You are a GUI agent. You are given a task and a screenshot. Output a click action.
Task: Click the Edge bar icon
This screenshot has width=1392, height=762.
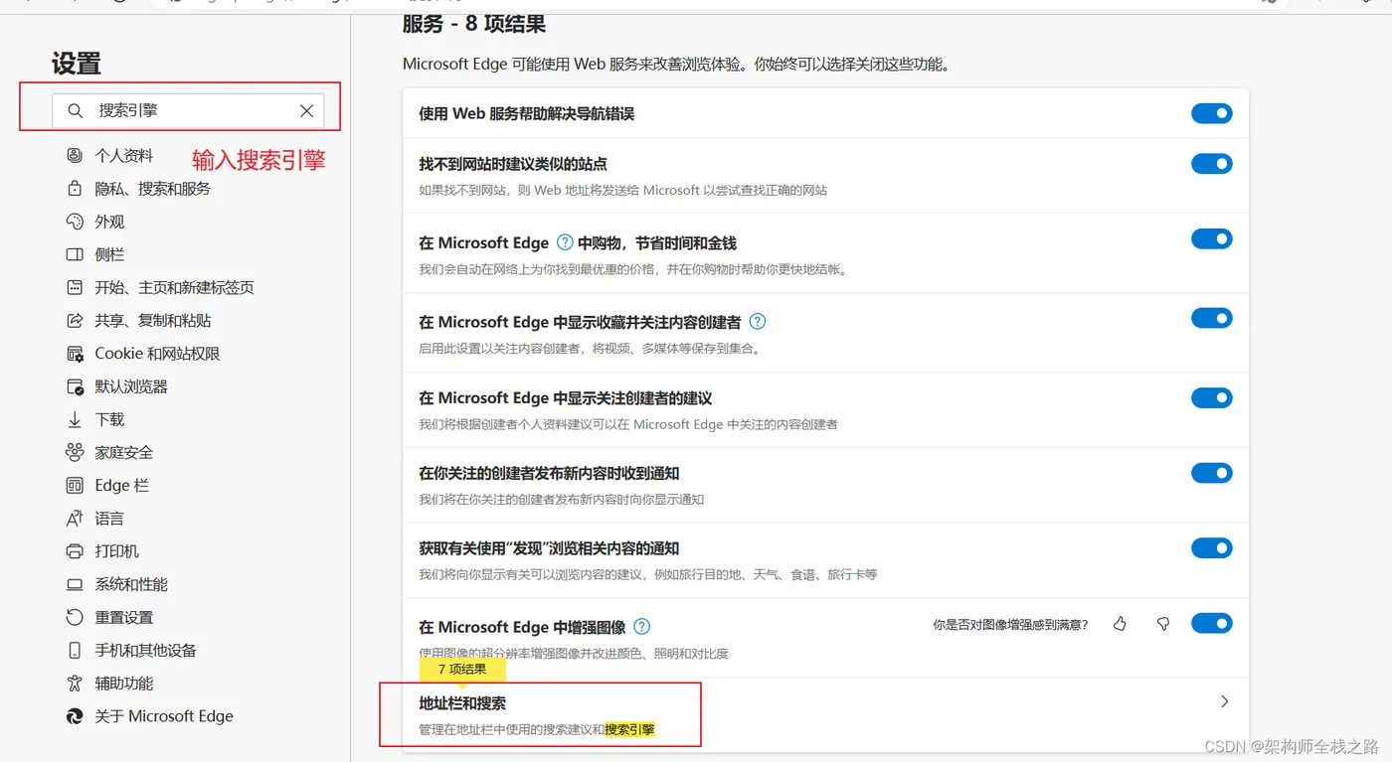click(x=75, y=485)
